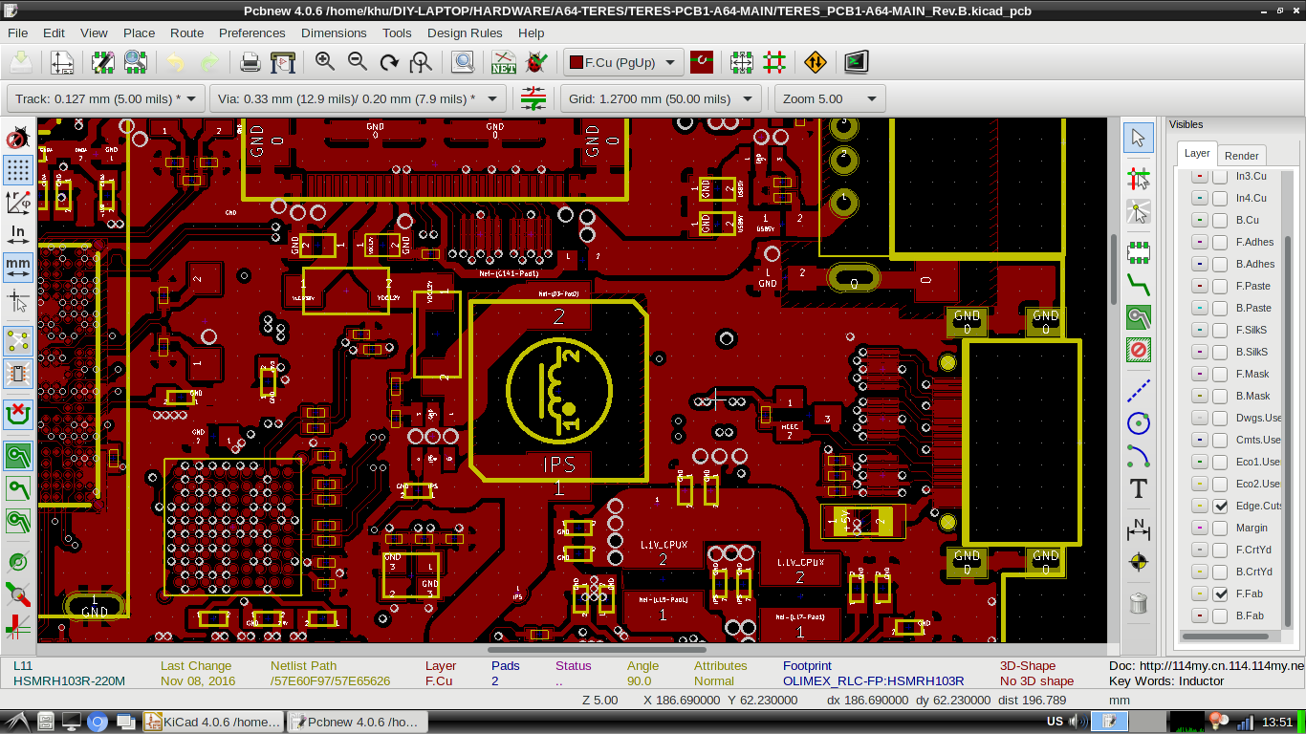The width and height of the screenshot is (1306, 734).
Task: Select add footprints tool
Action: (1138, 252)
